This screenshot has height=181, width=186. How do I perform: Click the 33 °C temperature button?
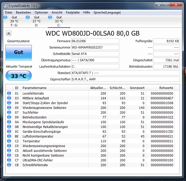19,76
